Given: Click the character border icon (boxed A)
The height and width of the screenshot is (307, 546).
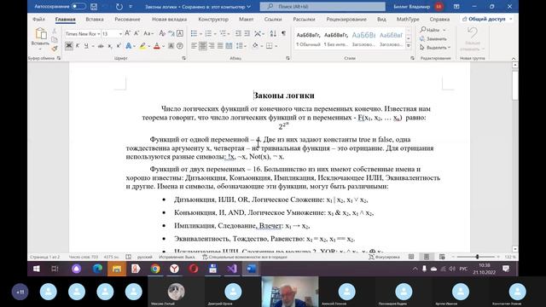Looking at the screenshot, I should (180, 33).
